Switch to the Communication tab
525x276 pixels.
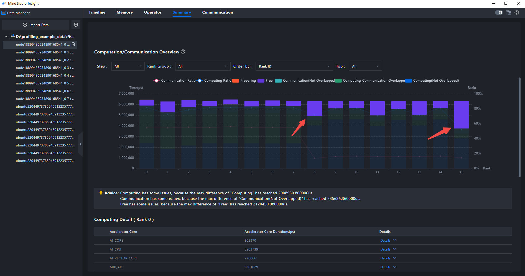coord(218,12)
